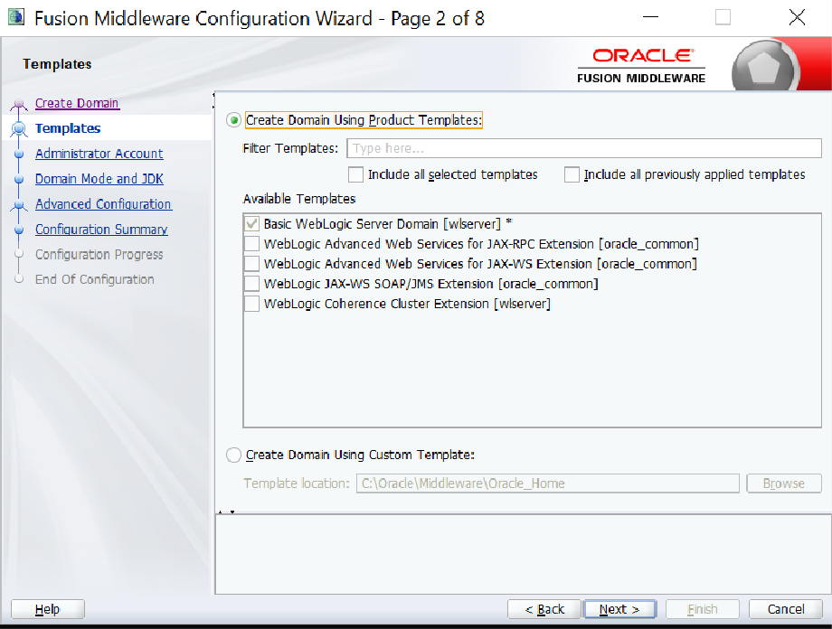Click the Next button
Viewport: 832px width, 629px height.
619,609
